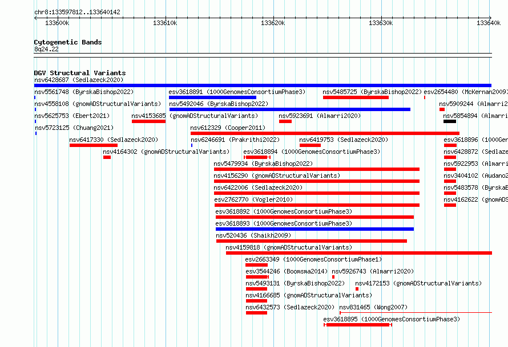Select the red nsv6419753 variant bar
The width and height of the screenshot is (508, 347).
311,145
